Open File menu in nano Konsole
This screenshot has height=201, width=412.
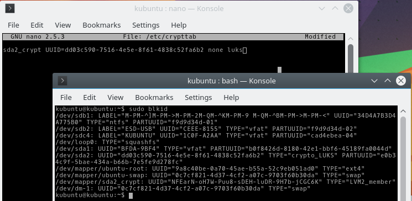point(13,25)
